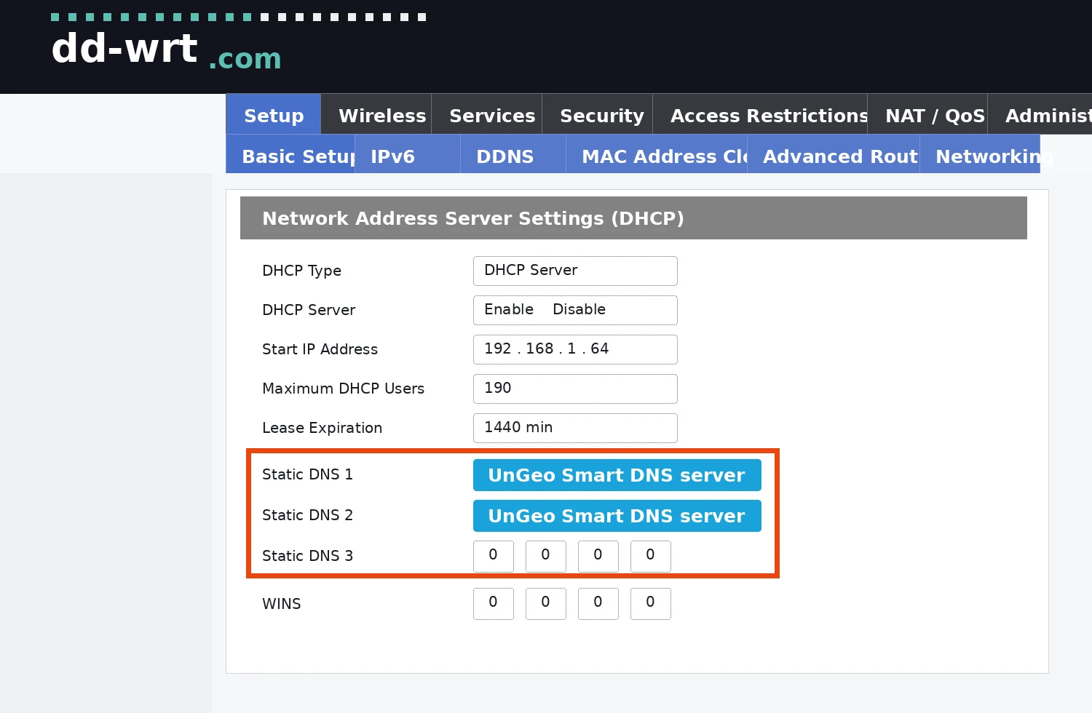Click the Lease Expiration field
This screenshot has height=713, width=1092.
coord(575,428)
